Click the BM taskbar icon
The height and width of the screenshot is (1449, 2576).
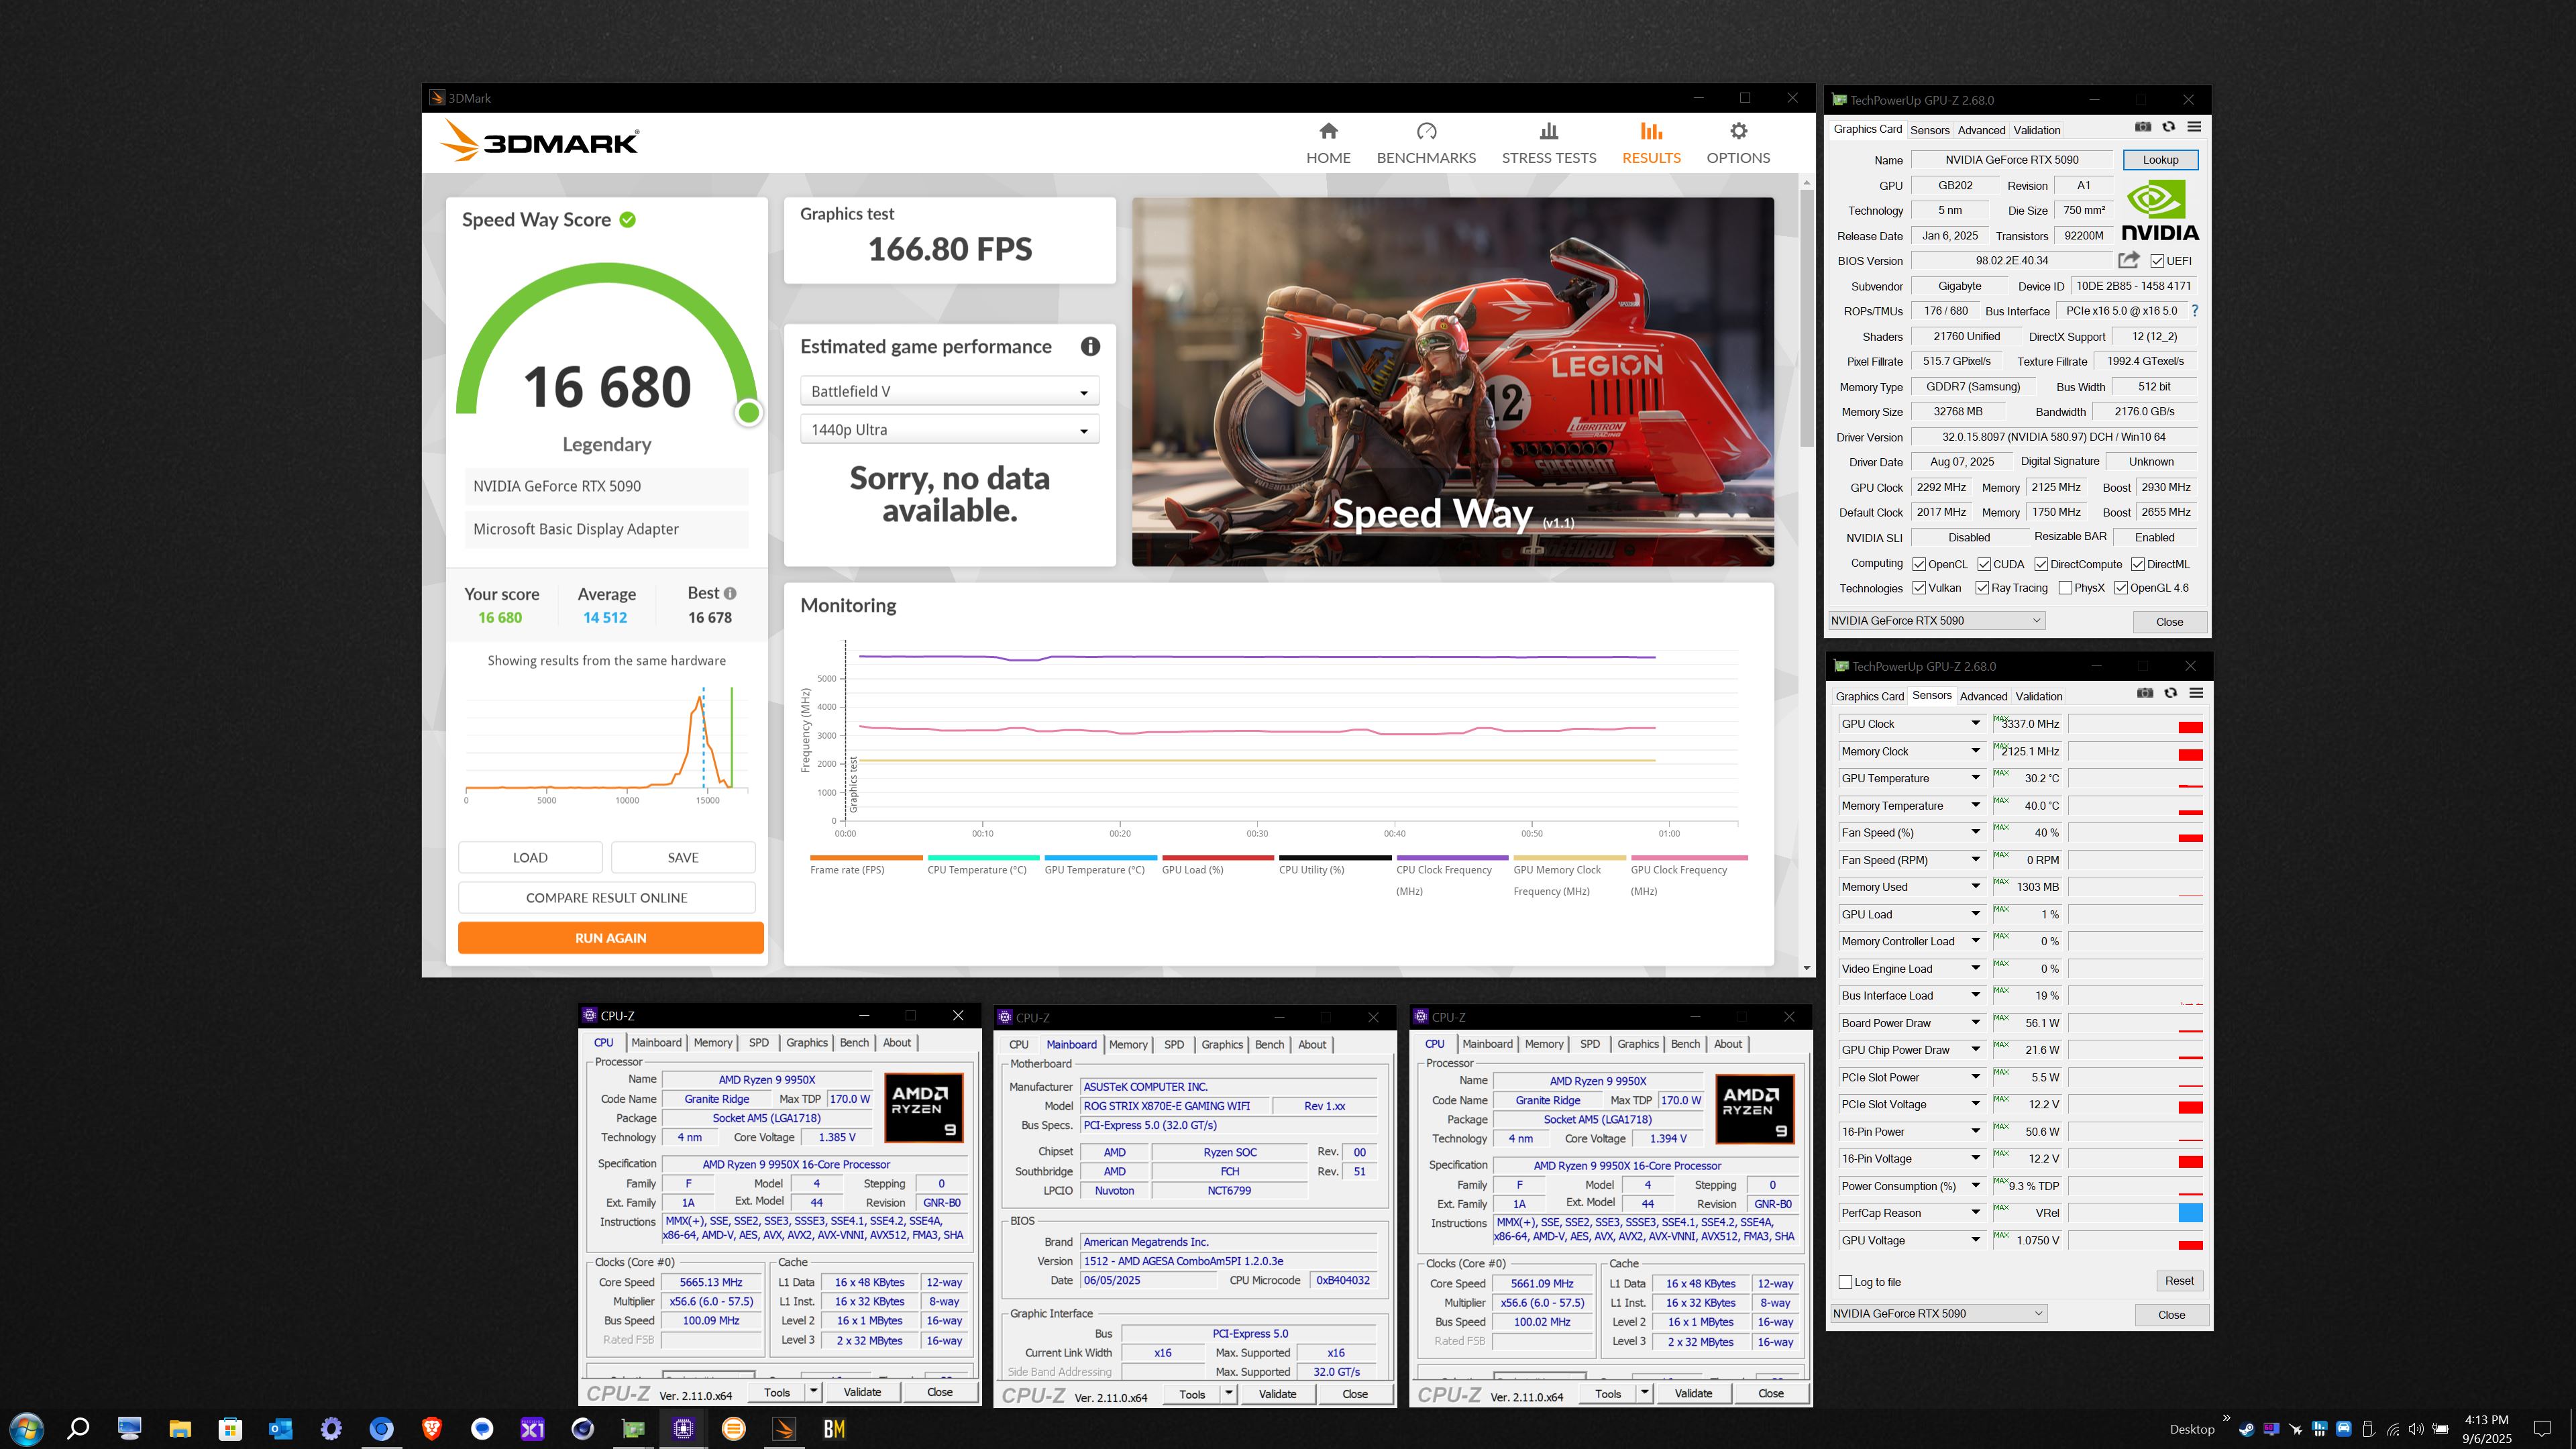(834, 1428)
